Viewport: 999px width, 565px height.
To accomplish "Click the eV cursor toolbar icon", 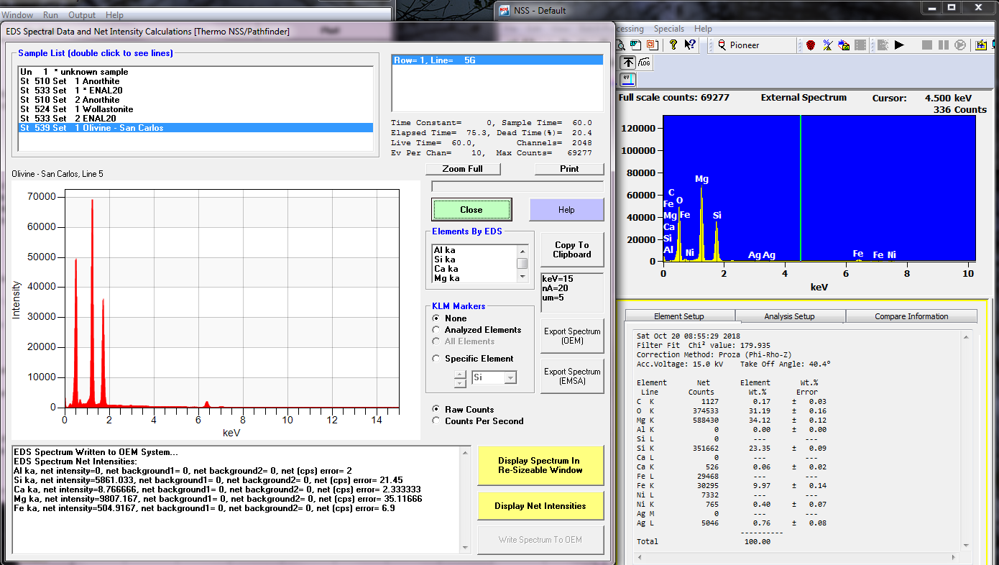I will 627,78.
